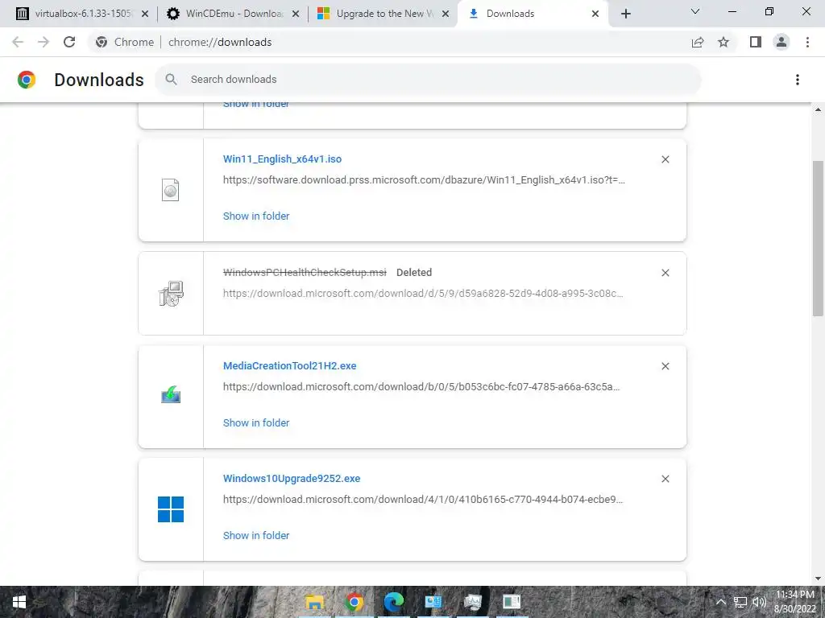The image size is (825, 618).
Task: Open the Chrome side panel
Action: pos(756,42)
